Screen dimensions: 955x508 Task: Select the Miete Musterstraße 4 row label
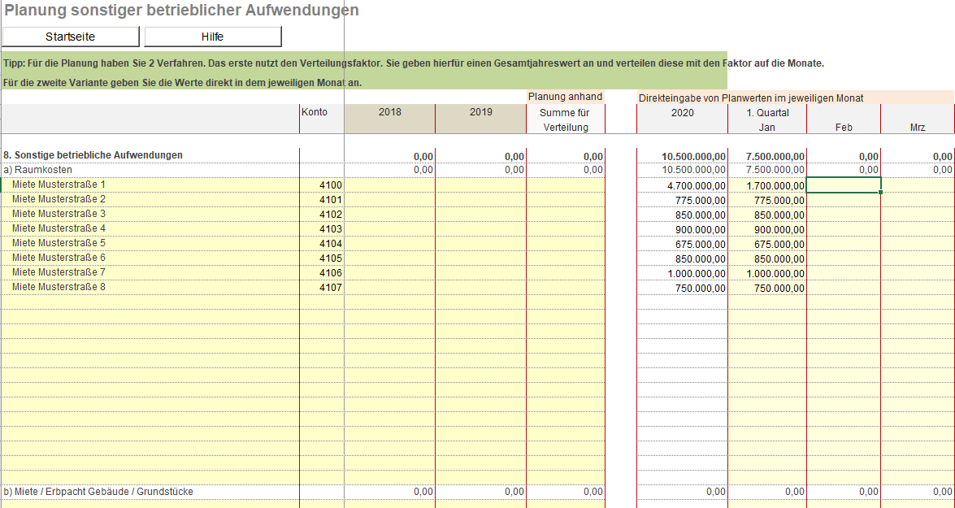point(59,228)
